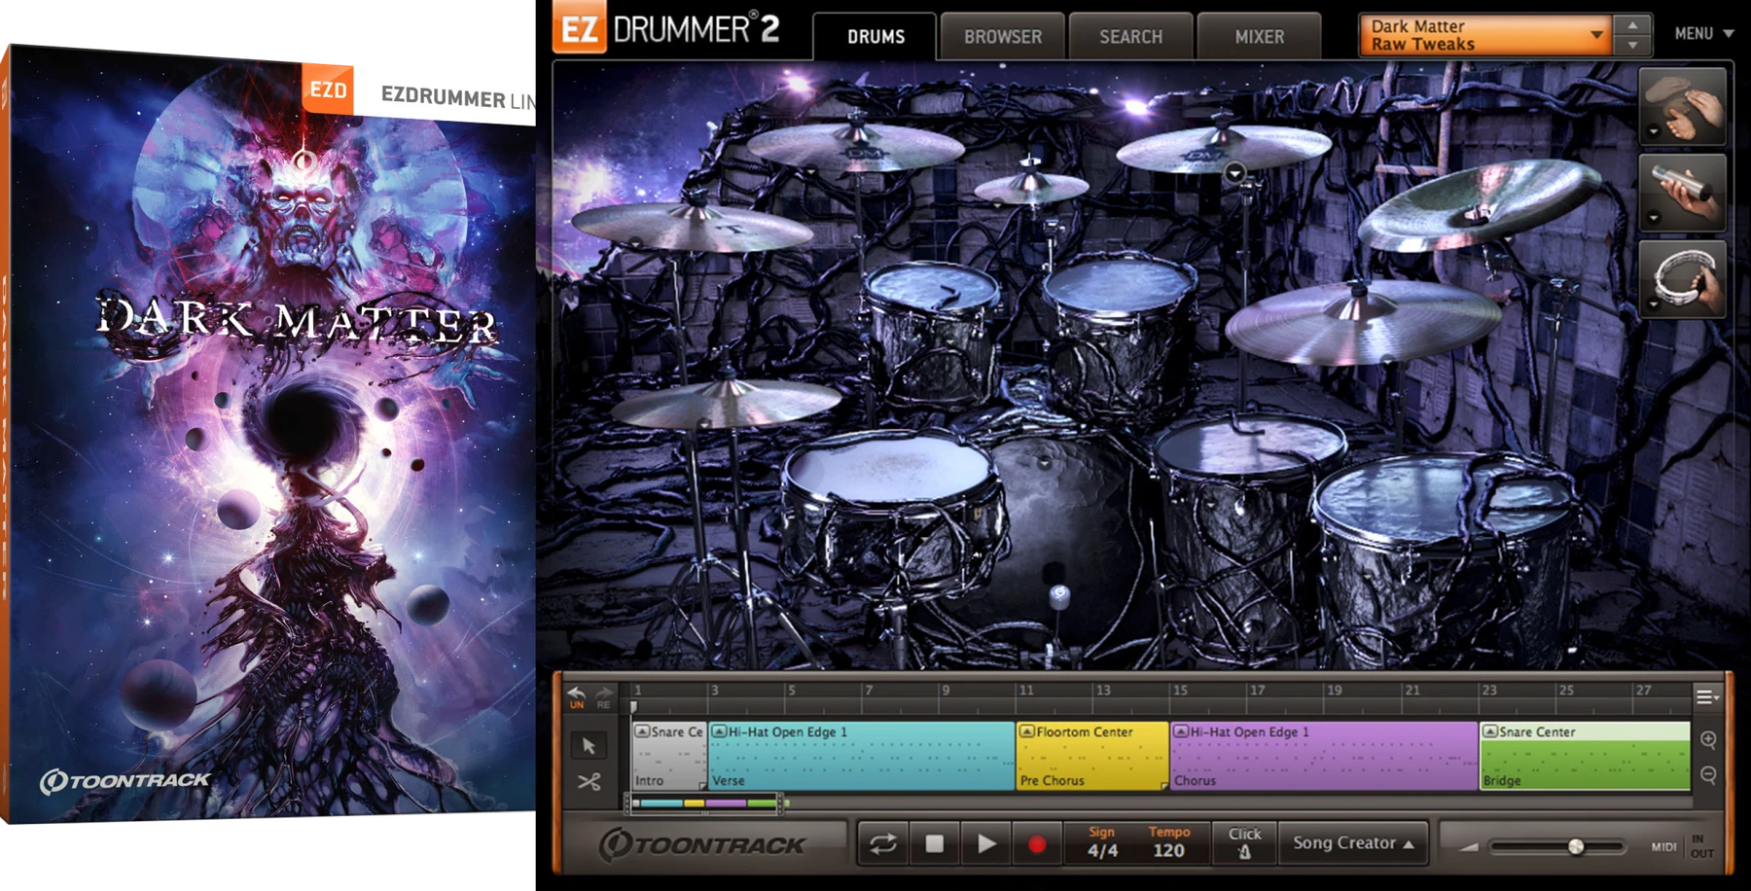Open Intro block Snare Center power-hand menu
1751x891 pixels.
click(x=642, y=731)
